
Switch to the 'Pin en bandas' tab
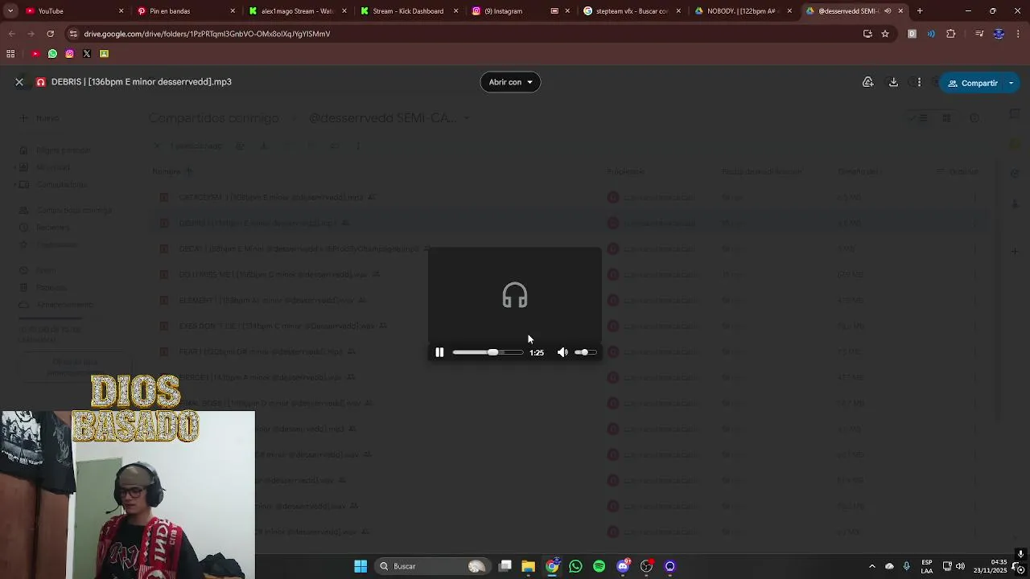(x=187, y=11)
